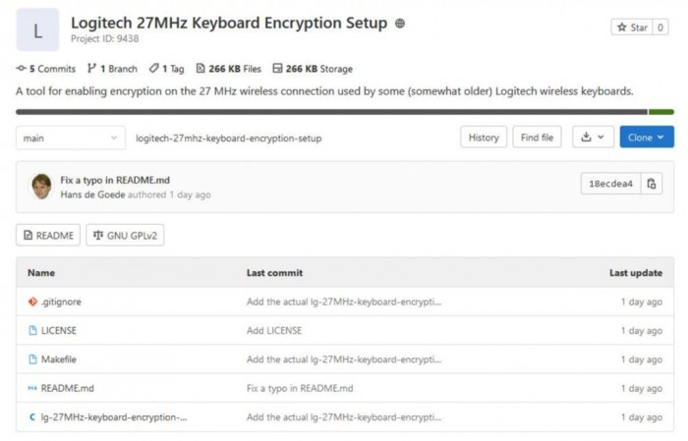The height and width of the screenshot is (441, 688).
Task: Click the Find file button
Action: pyautogui.click(x=537, y=138)
